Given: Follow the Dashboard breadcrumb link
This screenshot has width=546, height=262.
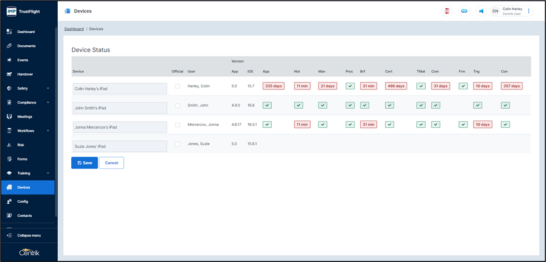Looking at the screenshot, I should [74, 29].
